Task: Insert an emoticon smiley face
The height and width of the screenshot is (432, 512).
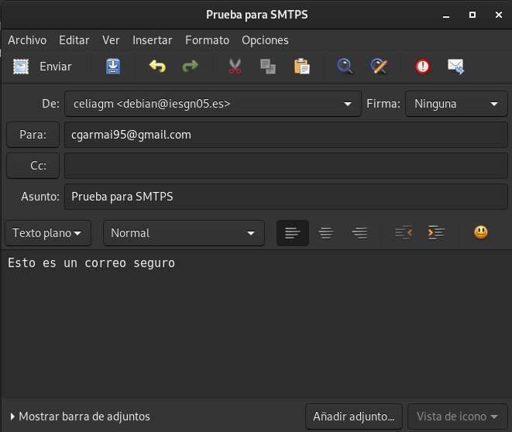Action: [x=481, y=232]
